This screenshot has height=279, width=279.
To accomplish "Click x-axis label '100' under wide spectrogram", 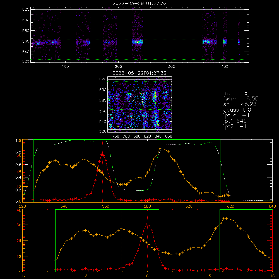I will (x=65, y=67).
